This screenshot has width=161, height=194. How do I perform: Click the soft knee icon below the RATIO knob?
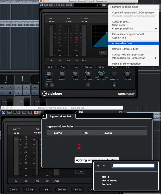pos(46,85)
